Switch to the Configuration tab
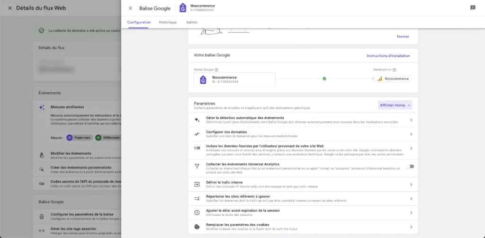The width and height of the screenshot is (485, 238). pos(139,22)
